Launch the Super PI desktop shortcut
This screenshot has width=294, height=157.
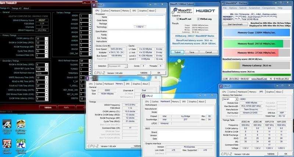pos(21,144)
